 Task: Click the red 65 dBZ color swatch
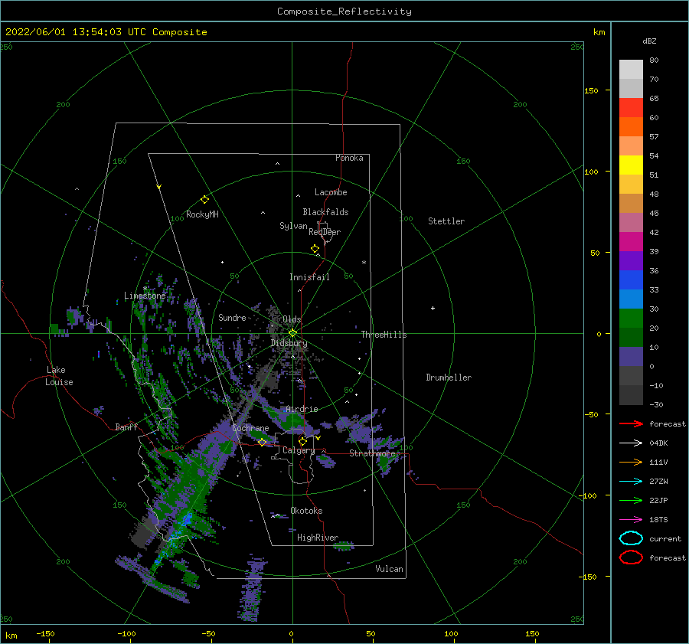[x=631, y=107]
